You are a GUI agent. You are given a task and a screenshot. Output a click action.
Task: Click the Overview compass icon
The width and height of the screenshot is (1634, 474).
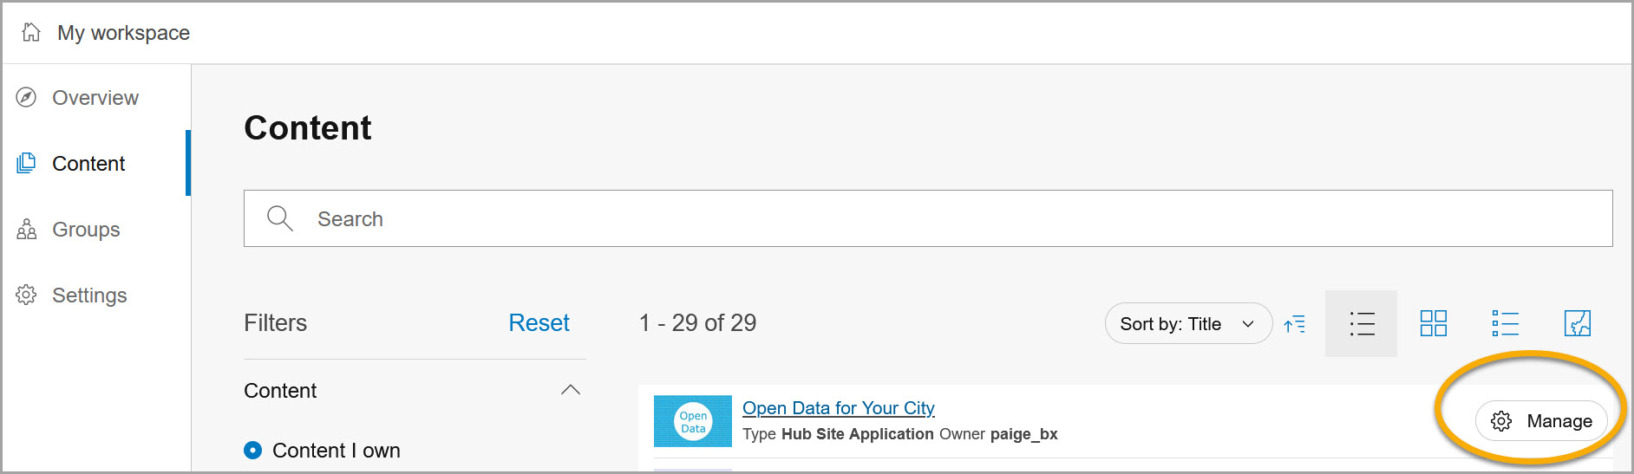(x=27, y=97)
